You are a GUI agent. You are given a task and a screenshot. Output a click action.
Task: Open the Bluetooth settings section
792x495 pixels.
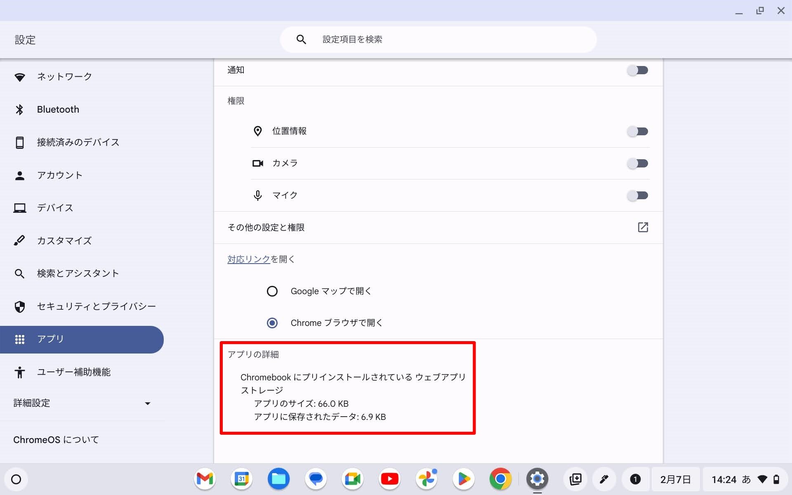tap(58, 109)
